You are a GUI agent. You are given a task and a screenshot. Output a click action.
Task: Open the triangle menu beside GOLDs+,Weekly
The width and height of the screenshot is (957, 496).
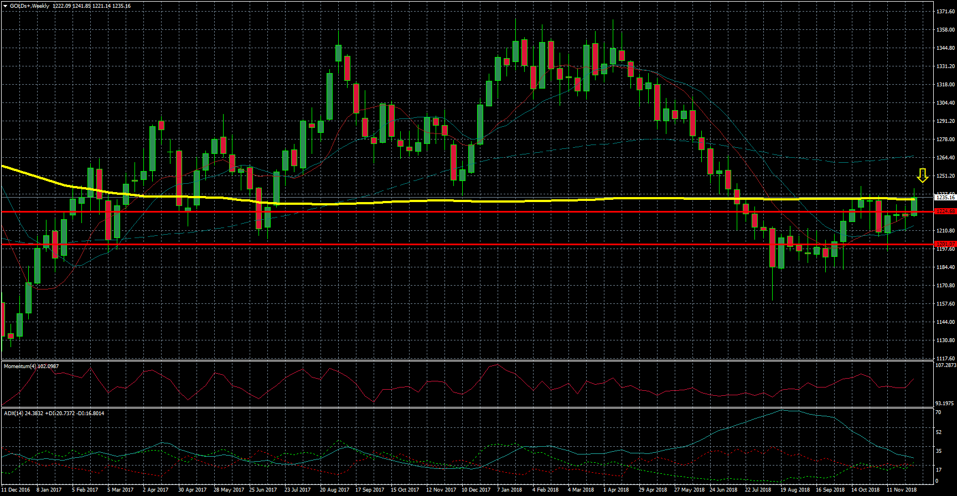[x=5, y=6]
